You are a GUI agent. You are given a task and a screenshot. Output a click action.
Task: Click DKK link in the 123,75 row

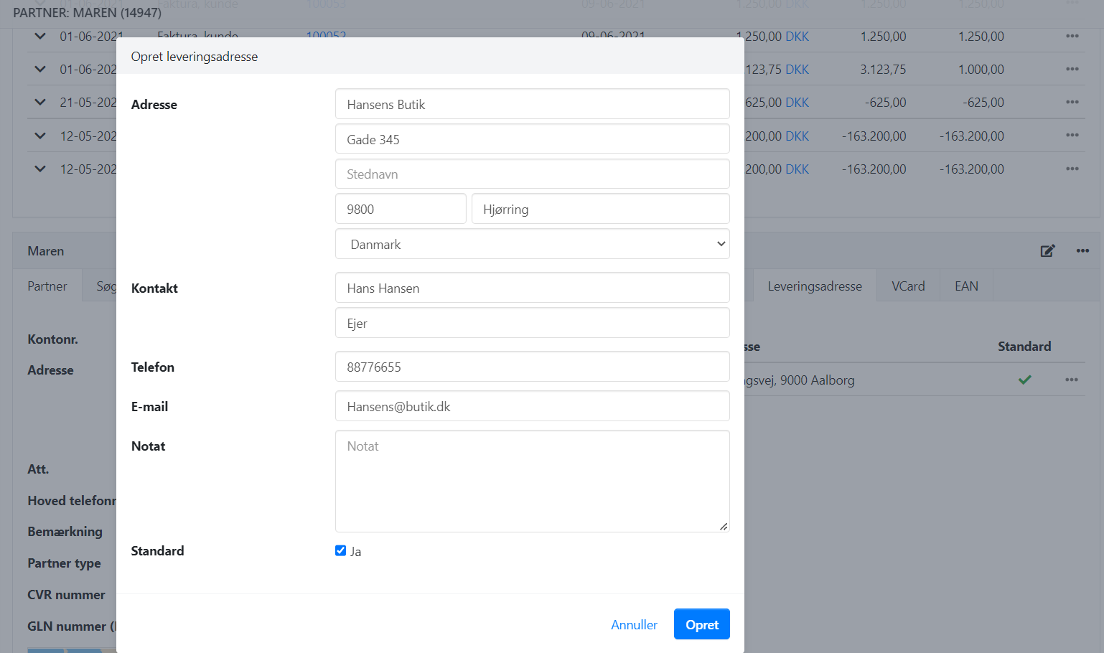point(797,69)
